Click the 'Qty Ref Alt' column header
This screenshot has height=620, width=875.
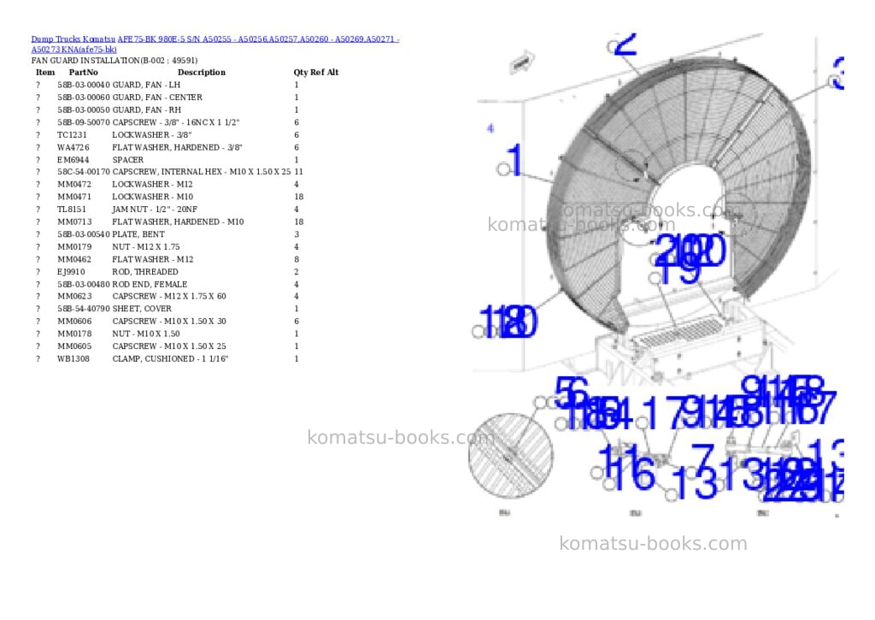[316, 72]
